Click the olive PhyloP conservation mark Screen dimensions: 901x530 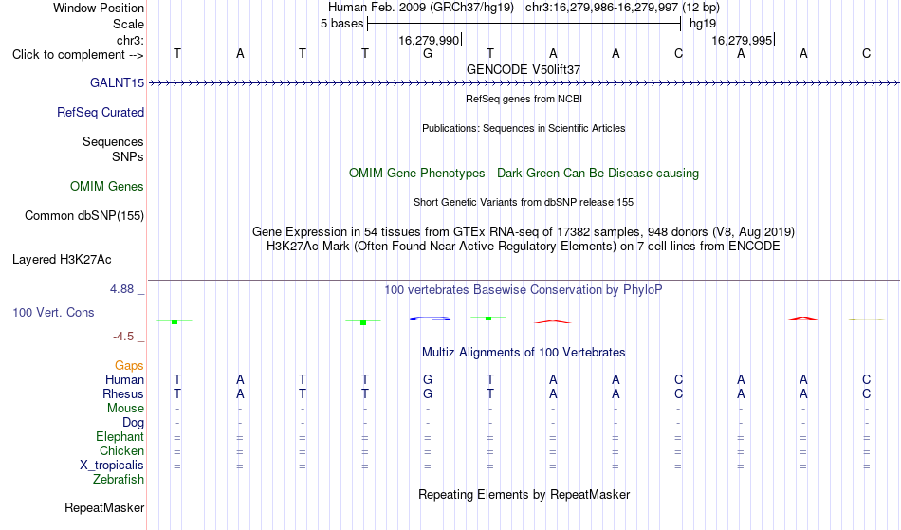[x=867, y=320]
